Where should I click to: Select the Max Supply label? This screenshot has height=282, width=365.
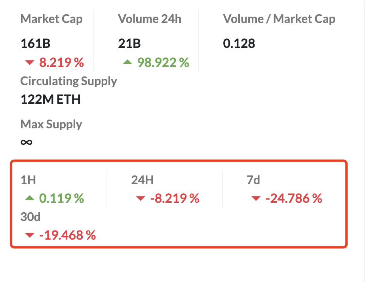pyautogui.click(x=51, y=125)
